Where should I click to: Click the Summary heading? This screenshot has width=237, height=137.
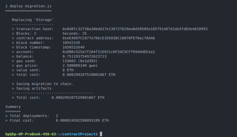pyautogui.click(x=13, y=107)
